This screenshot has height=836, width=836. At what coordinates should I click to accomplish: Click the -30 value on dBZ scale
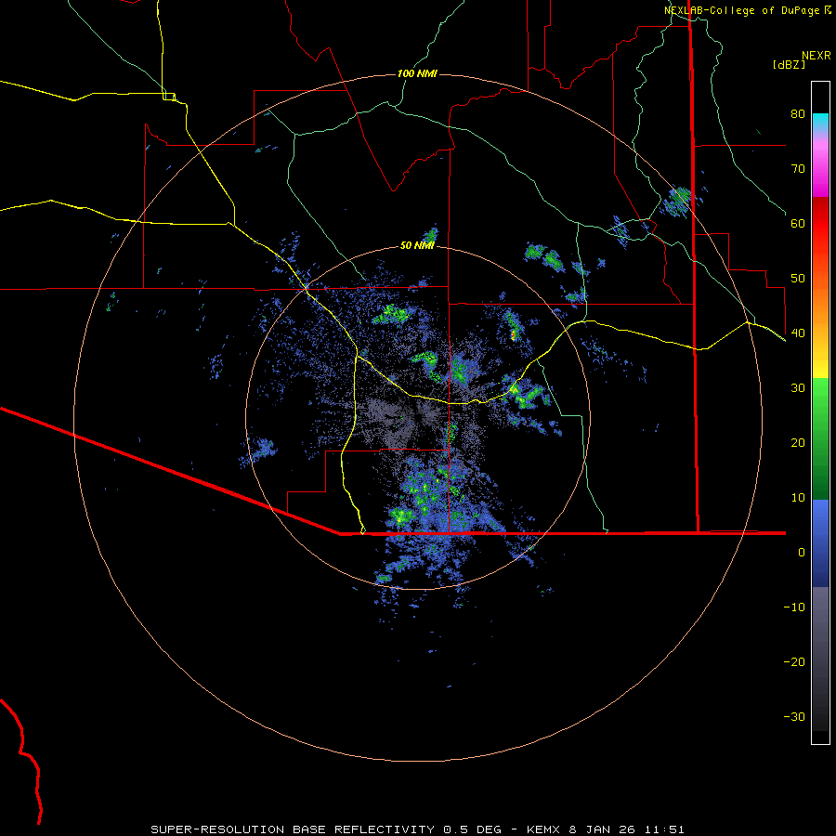pos(794,716)
